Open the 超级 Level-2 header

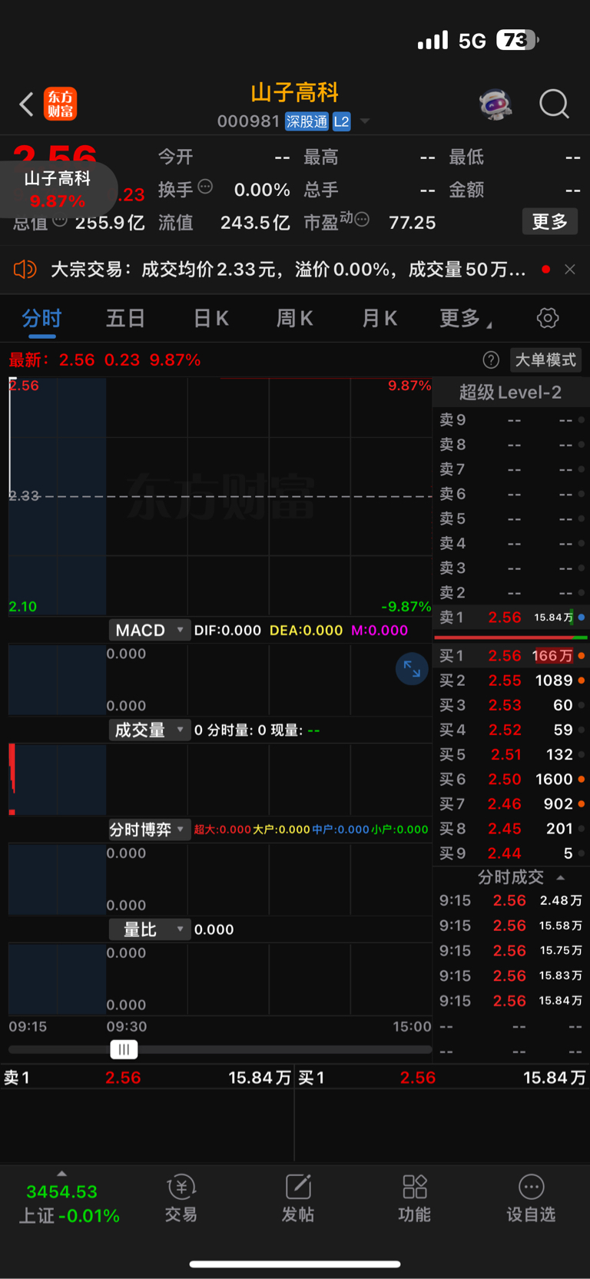point(511,393)
